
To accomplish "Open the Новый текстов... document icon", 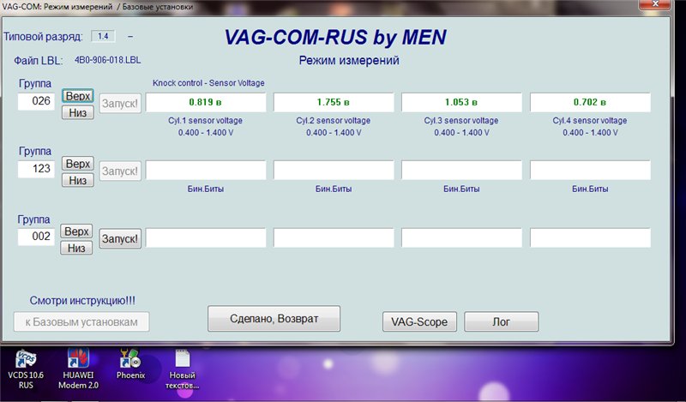I will pyautogui.click(x=183, y=369).
